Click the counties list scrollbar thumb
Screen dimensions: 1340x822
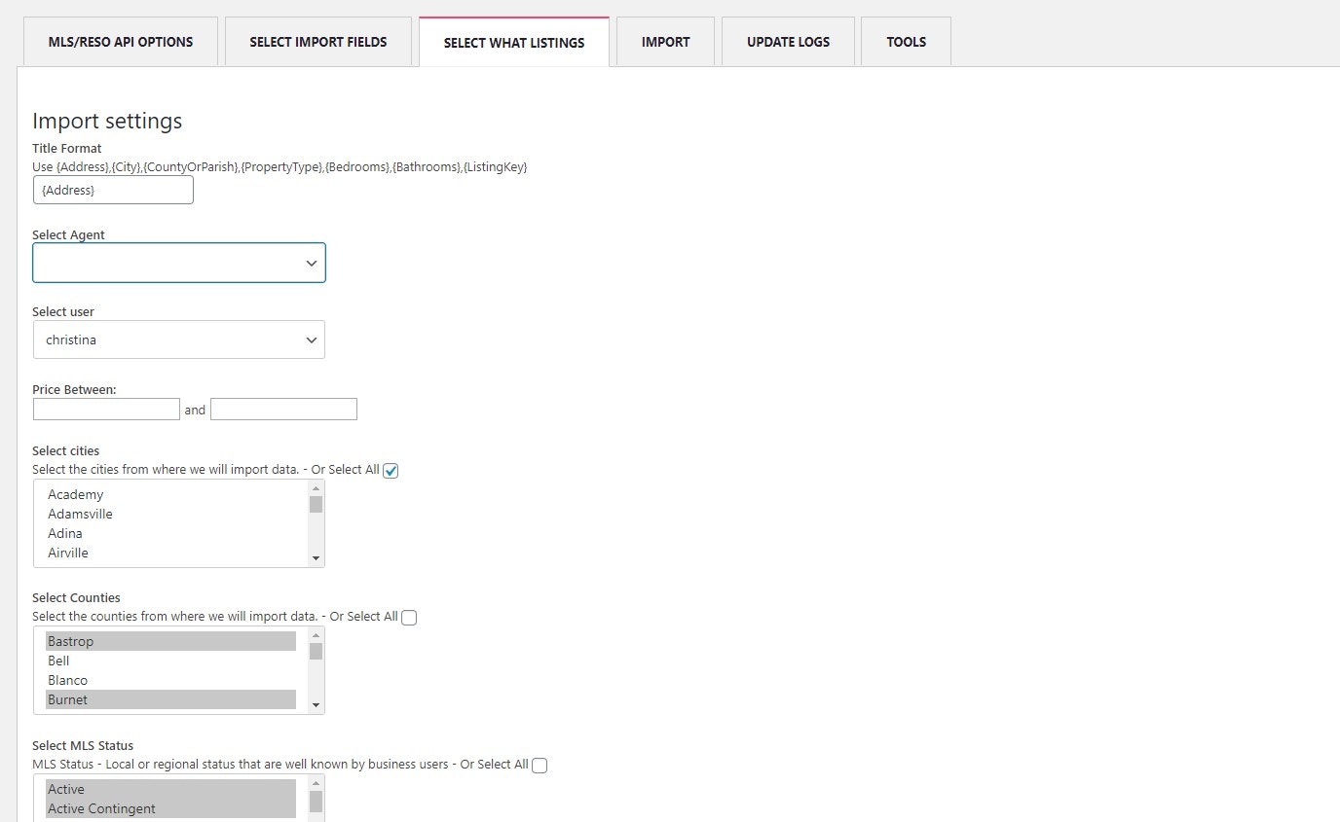(x=316, y=651)
